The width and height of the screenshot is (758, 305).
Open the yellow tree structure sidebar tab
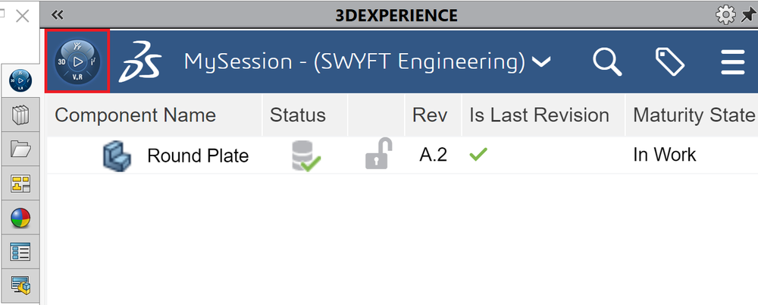[20, 184]
